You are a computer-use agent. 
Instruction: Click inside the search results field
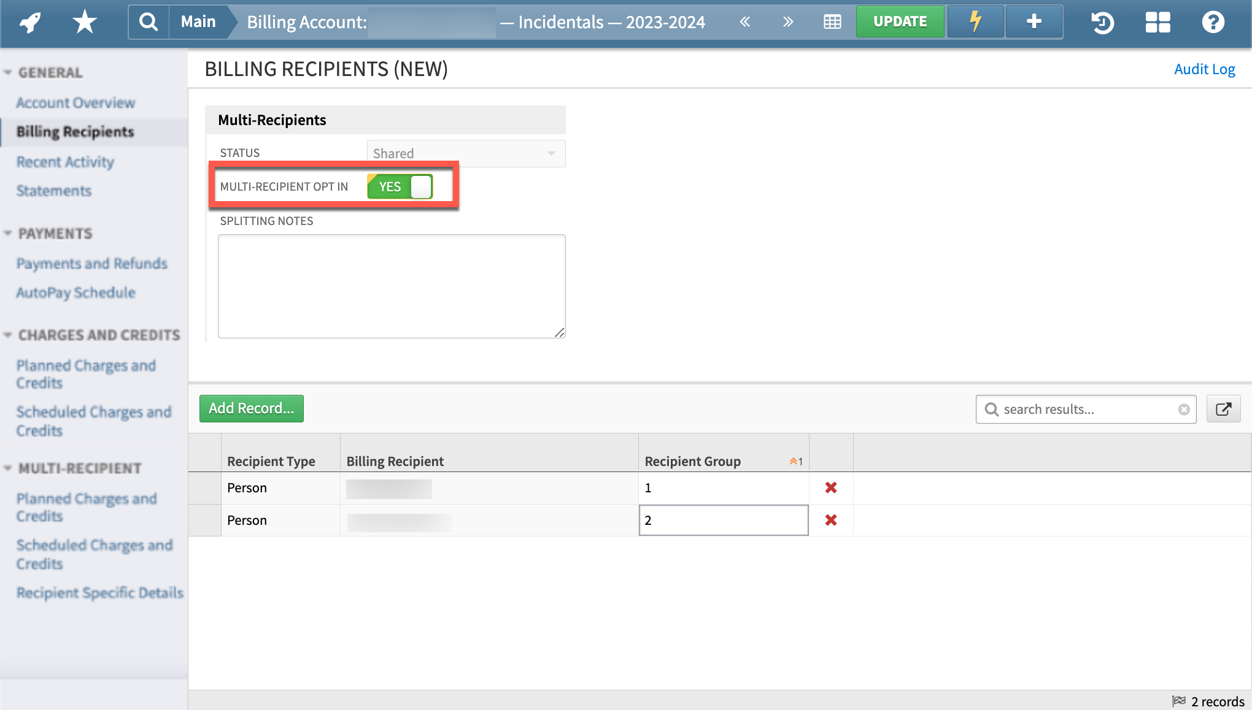point(1085,409)
